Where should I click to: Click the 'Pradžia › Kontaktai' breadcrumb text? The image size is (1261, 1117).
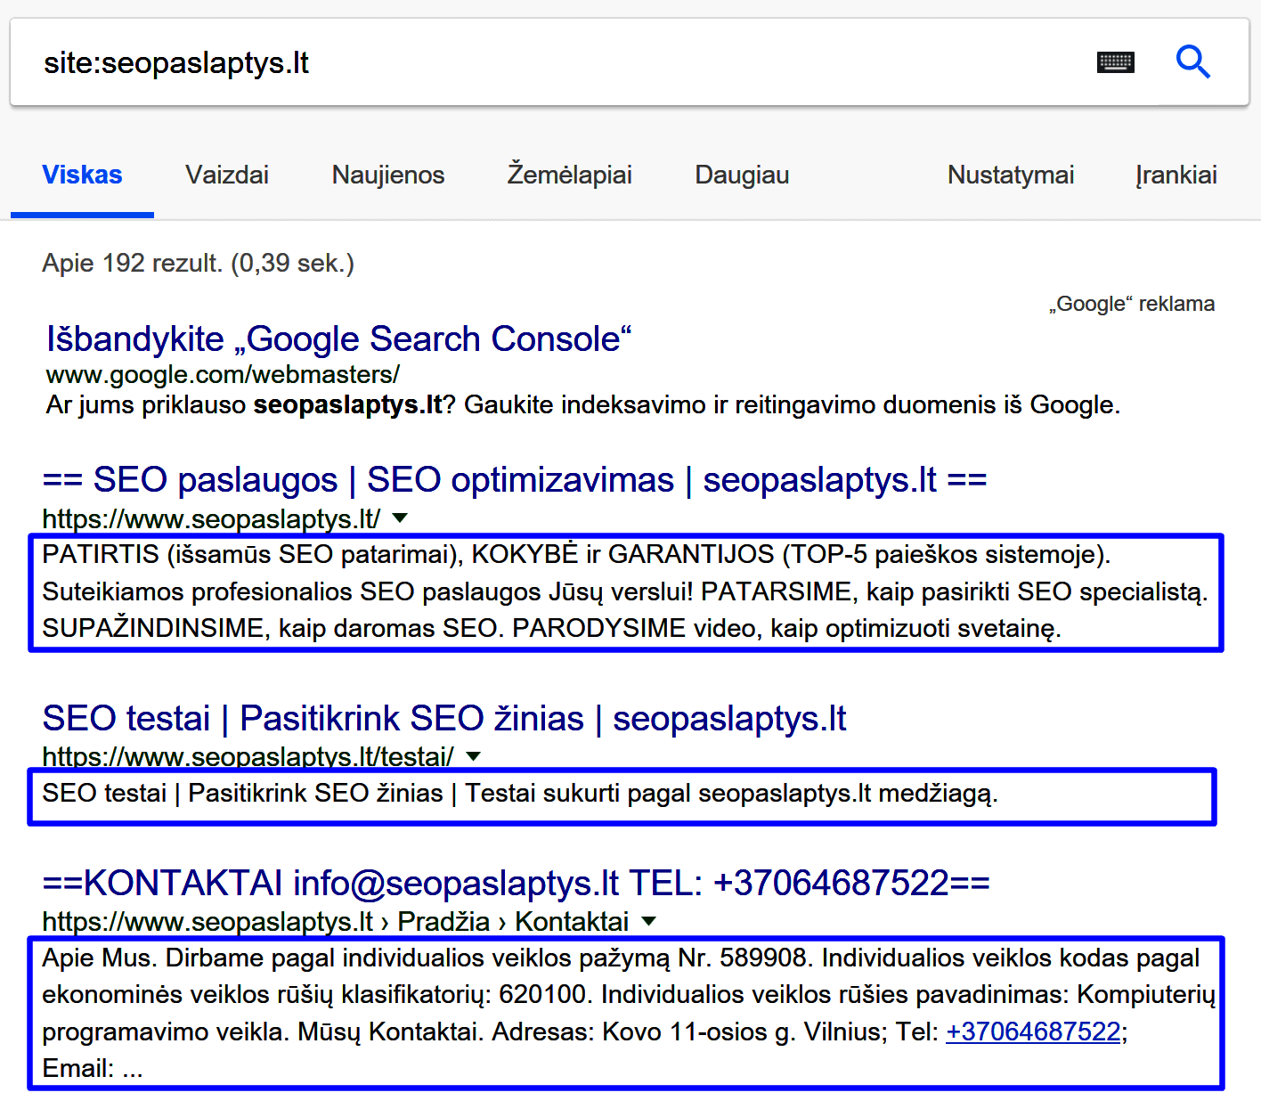(513, 921)
